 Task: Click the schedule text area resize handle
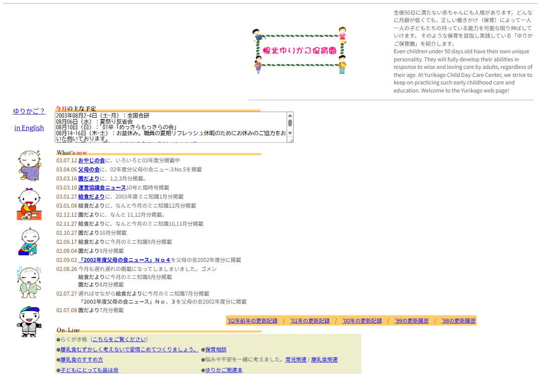click(291, 140)
